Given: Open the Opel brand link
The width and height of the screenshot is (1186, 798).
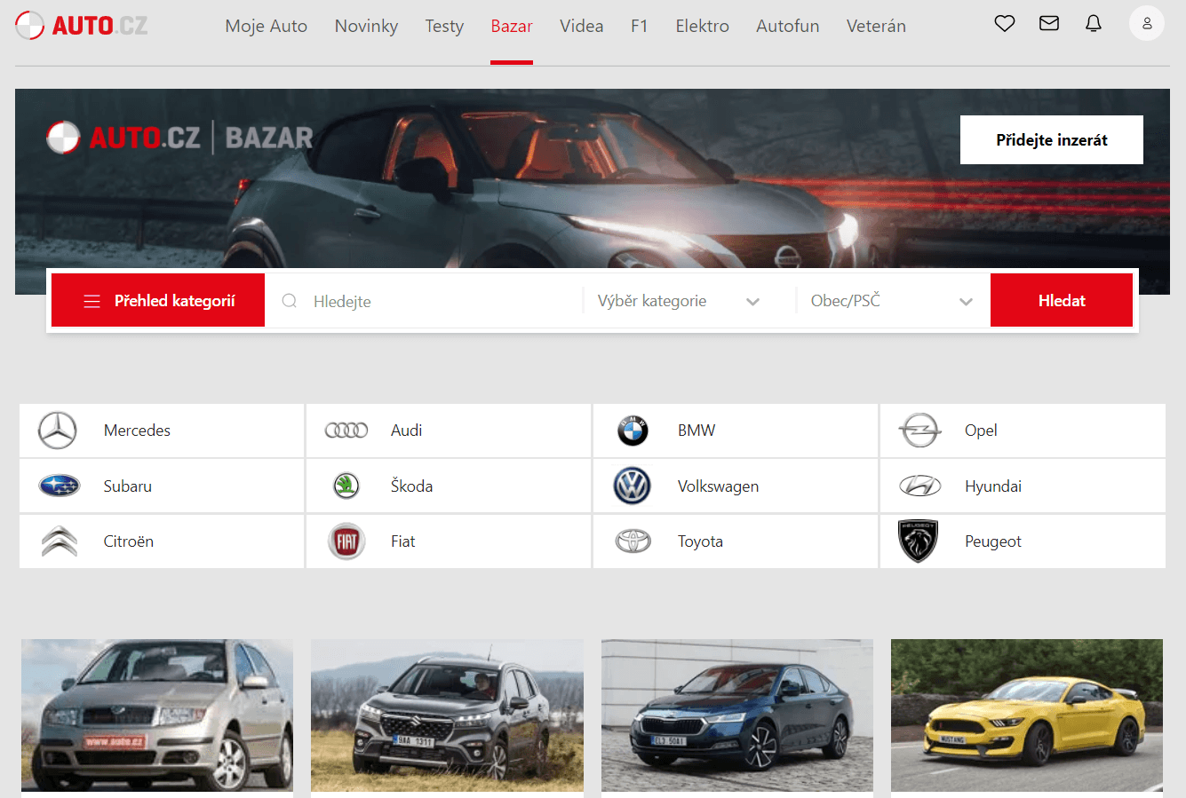Looking at the screenshot, I should click(x=1023, y=431).
